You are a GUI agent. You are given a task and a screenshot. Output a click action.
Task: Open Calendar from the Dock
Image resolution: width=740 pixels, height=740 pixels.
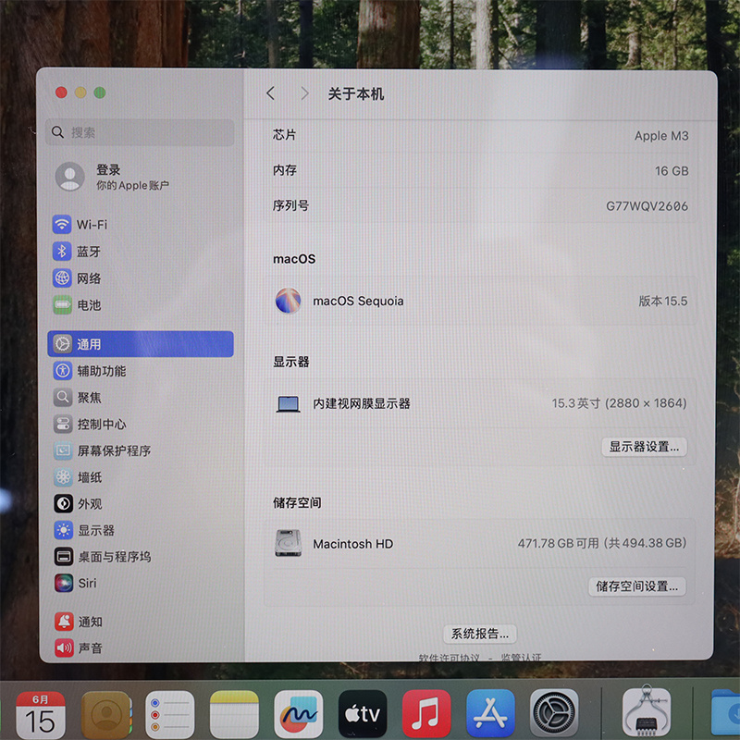41,714
